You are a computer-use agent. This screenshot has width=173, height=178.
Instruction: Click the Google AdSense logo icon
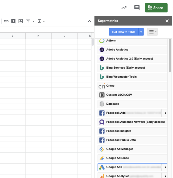click(x=102, y=158)
